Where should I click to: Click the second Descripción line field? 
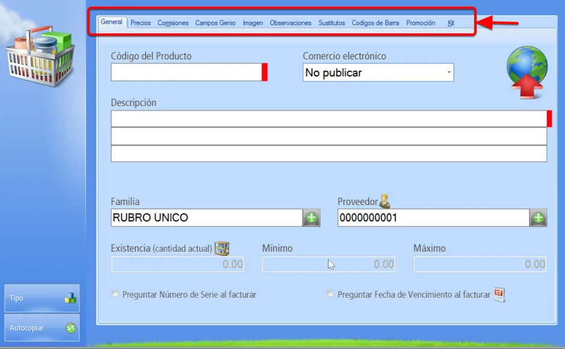[x=329, y=136]
